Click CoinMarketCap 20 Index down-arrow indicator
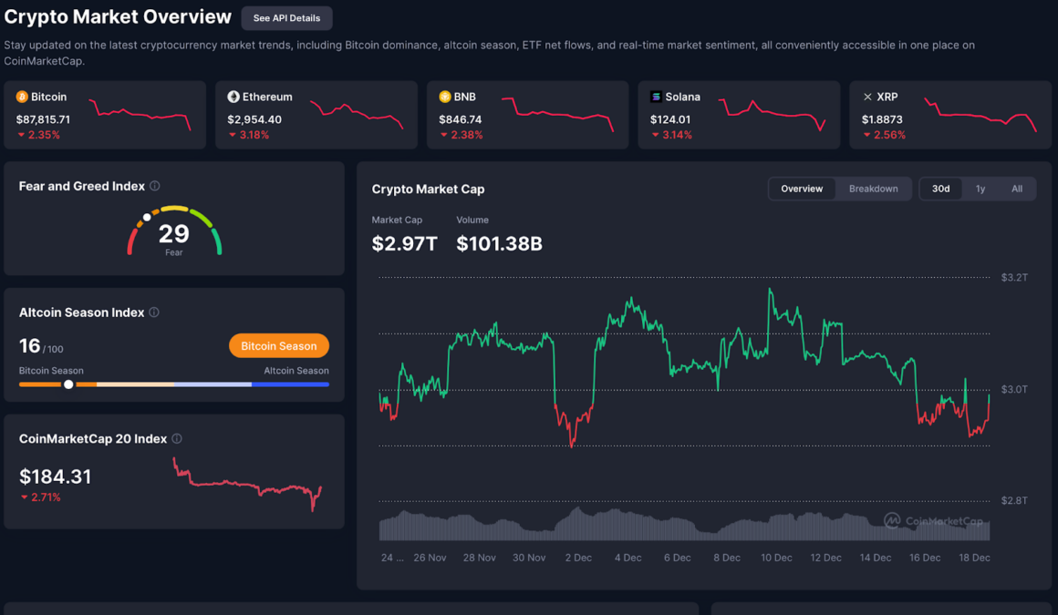The width and height of the screenshot is (1058, 615). (x=25, y=497)
